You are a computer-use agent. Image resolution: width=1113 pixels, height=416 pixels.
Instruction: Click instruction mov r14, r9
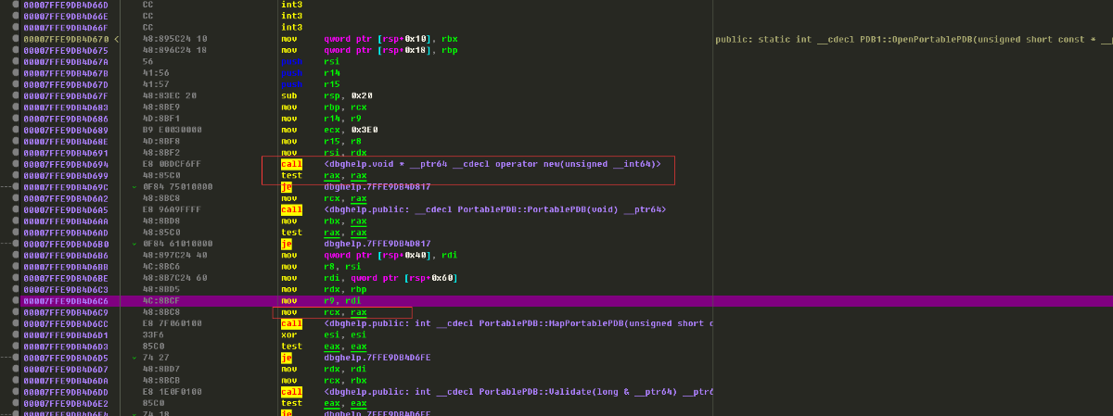321,119
